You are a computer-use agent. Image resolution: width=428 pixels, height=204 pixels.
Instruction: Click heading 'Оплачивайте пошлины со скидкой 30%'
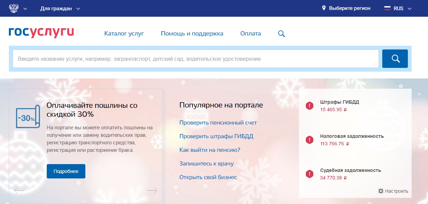(92, 110)
